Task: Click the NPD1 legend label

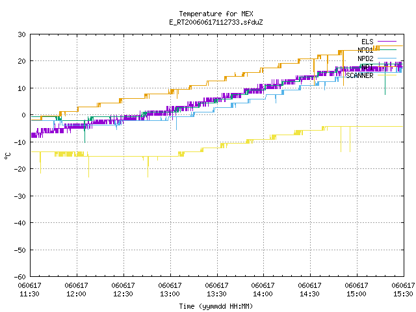Action: coord(365,50)
